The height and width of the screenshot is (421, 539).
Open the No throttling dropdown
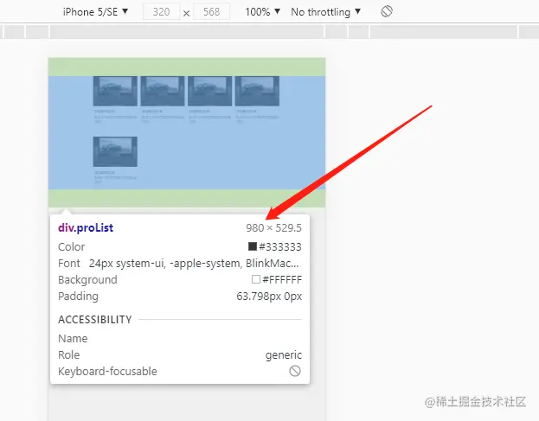326,12
